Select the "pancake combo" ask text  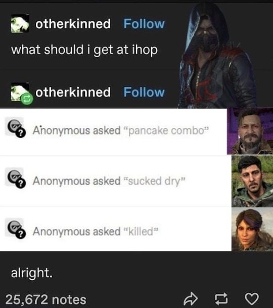167,130
